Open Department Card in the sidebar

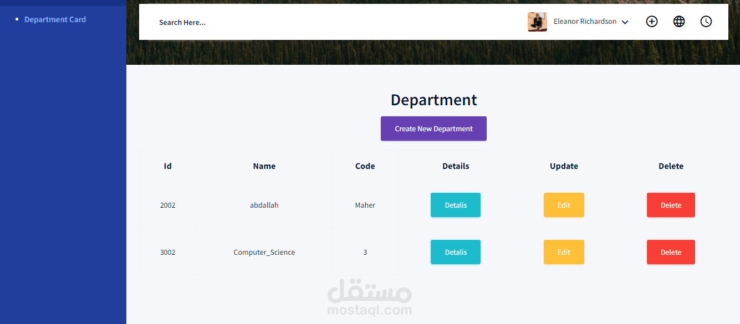pos(55,19)
